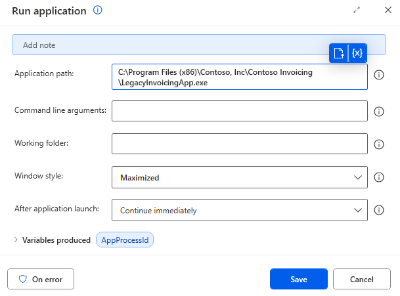Image resolution: width=400 pixels, height=296 pixels.
Task: Click the shield icon on On error button
Action: pos(23,279)
